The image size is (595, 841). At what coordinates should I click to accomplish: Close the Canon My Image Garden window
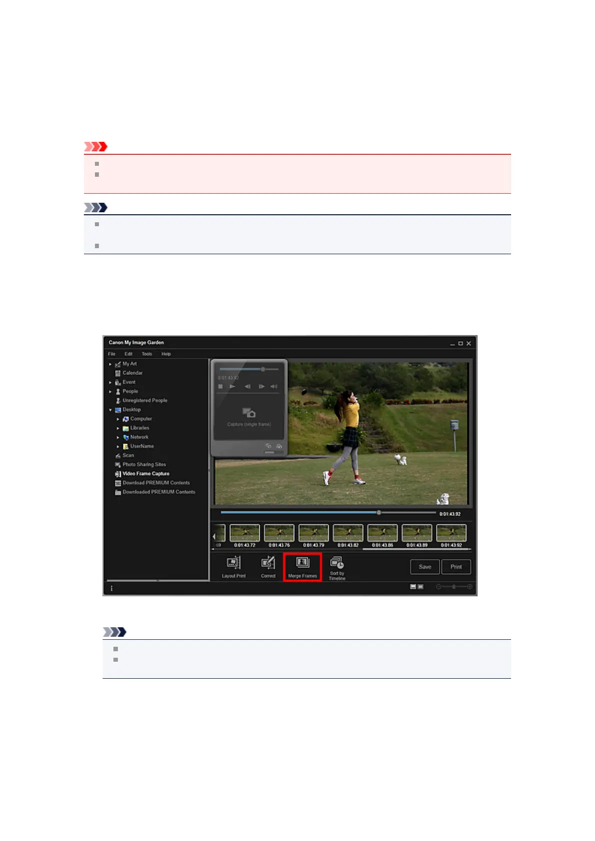[469, 344]
